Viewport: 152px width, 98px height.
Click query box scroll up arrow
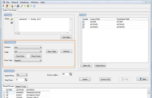71,19
